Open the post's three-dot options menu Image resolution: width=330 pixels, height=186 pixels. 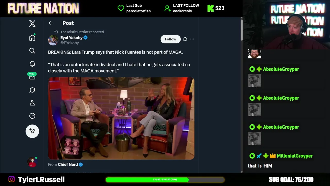[192, 39]
